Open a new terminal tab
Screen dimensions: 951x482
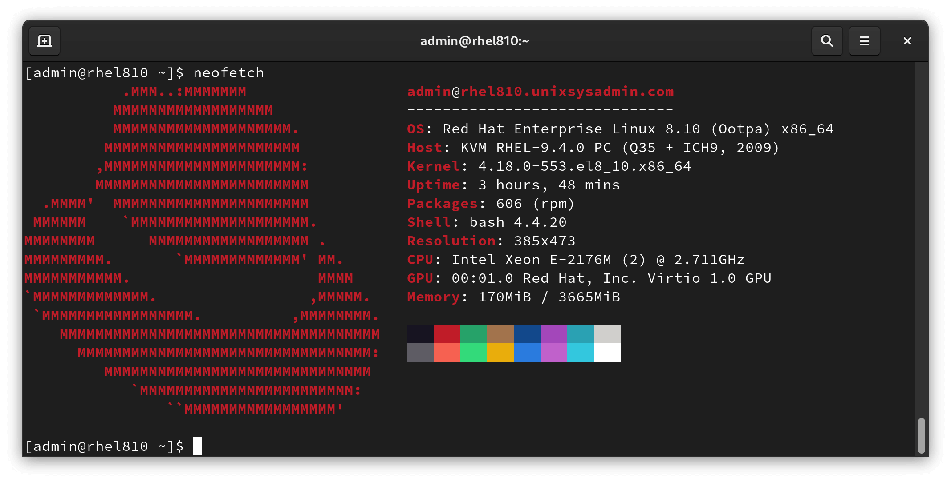pos(44,40)
